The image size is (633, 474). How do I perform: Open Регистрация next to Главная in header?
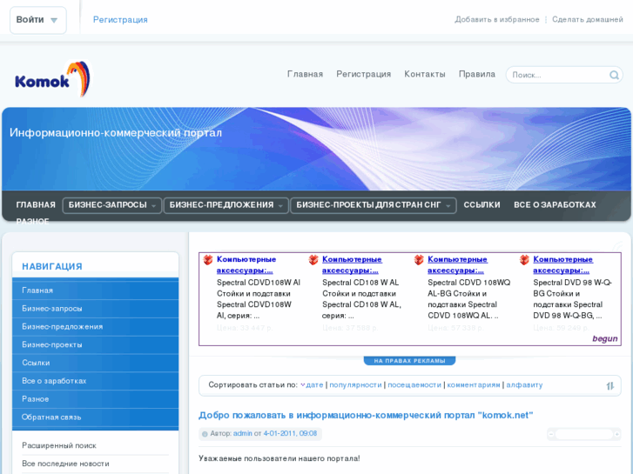click(x=363, y=74)
